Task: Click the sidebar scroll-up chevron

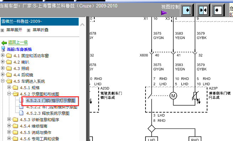Action: tap(82, 25)
